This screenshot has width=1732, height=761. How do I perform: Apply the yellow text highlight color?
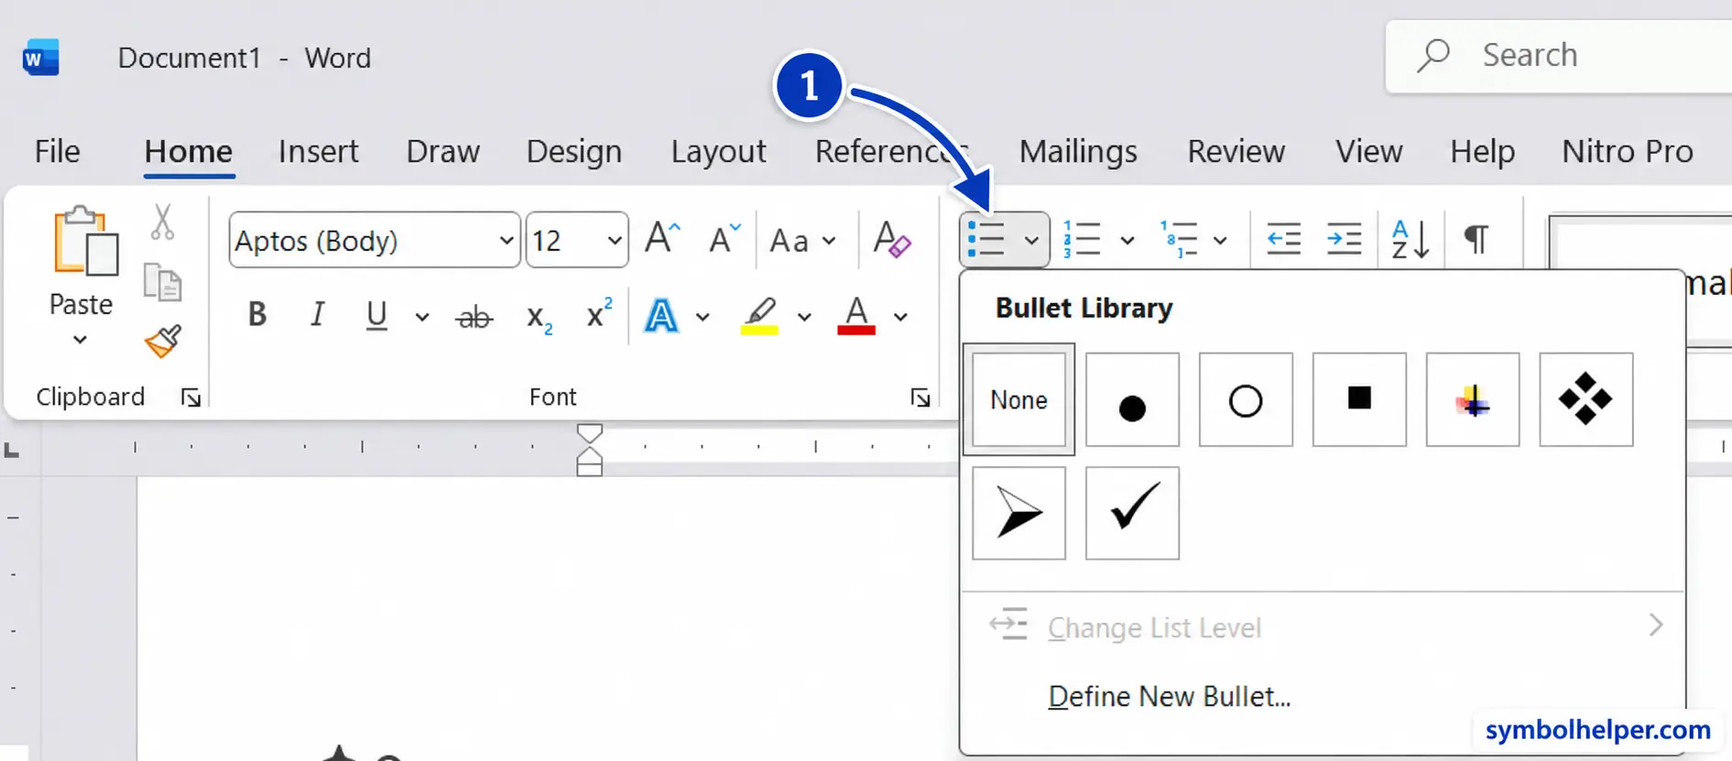click(759, 316)
